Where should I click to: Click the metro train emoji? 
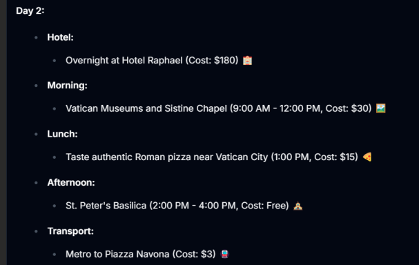pos(224,254)
